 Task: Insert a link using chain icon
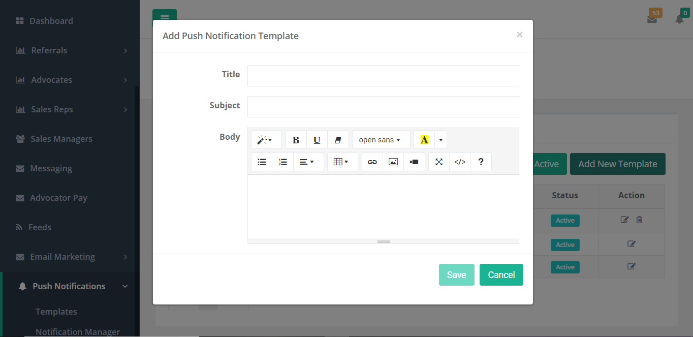pyautogui.click(x=372, y=162)
